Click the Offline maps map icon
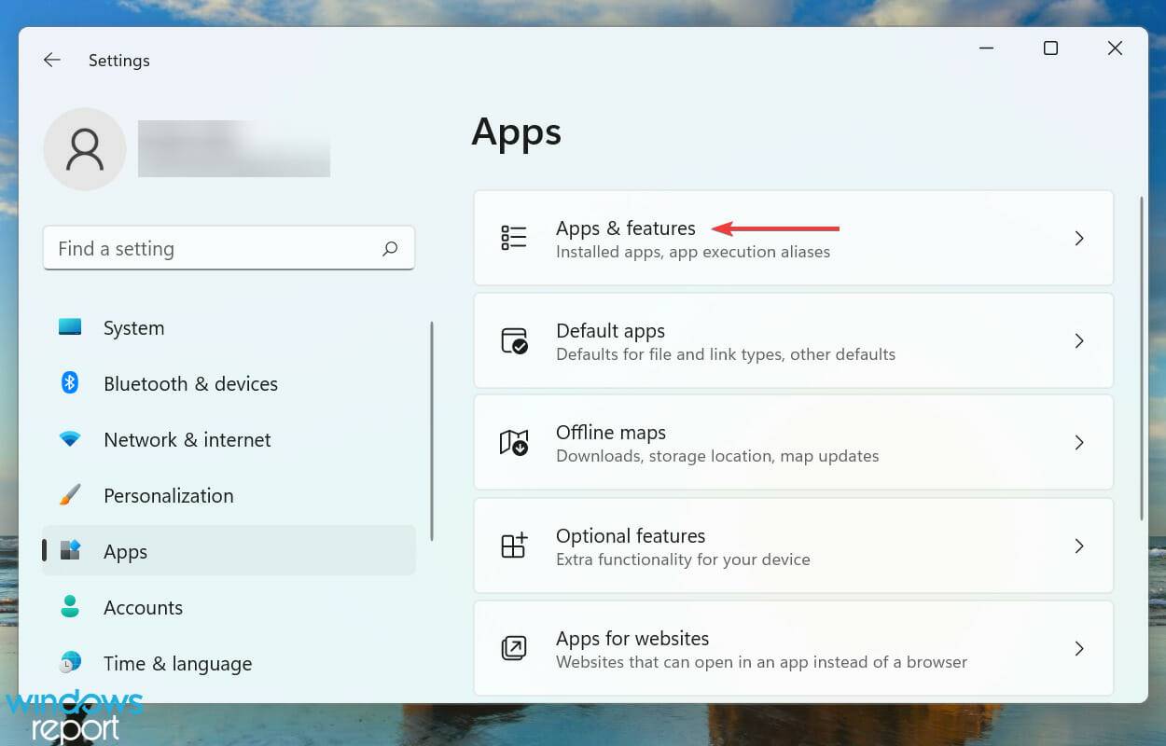The height and width of the screenshot is (746, 1166). [514, 443]
